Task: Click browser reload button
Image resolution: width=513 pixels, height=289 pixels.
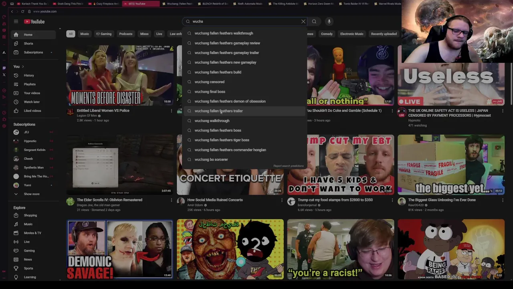Action: (x=22, y=11)
